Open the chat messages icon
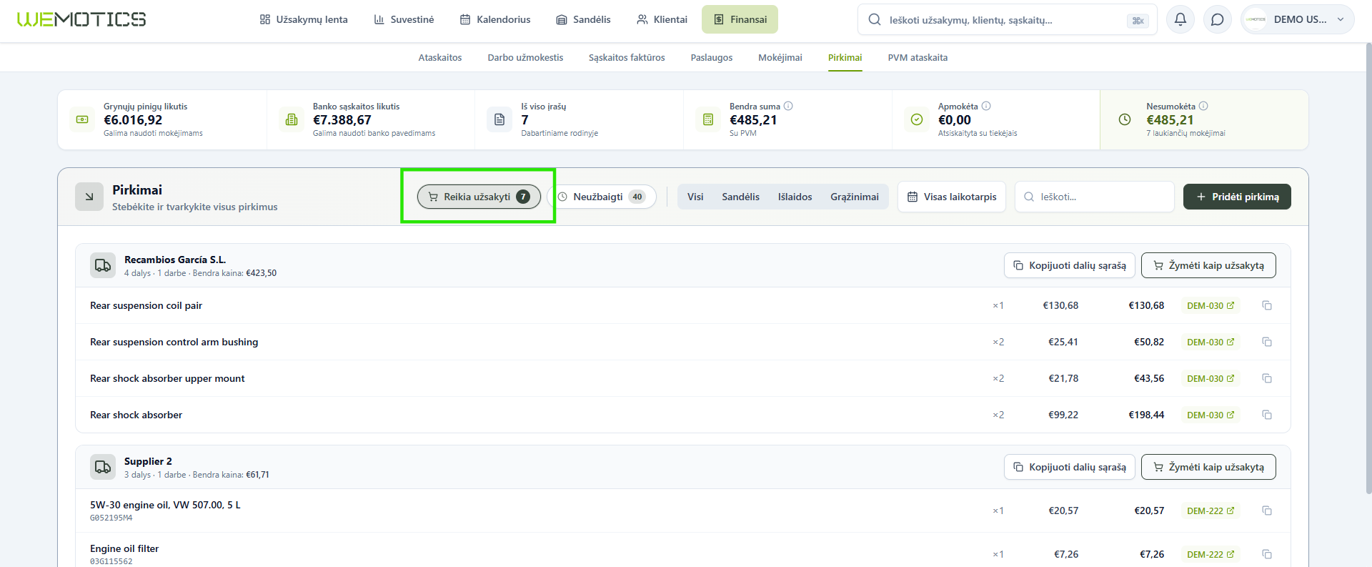Screen dimensions: 1372x567 [x=1218, y=19]
